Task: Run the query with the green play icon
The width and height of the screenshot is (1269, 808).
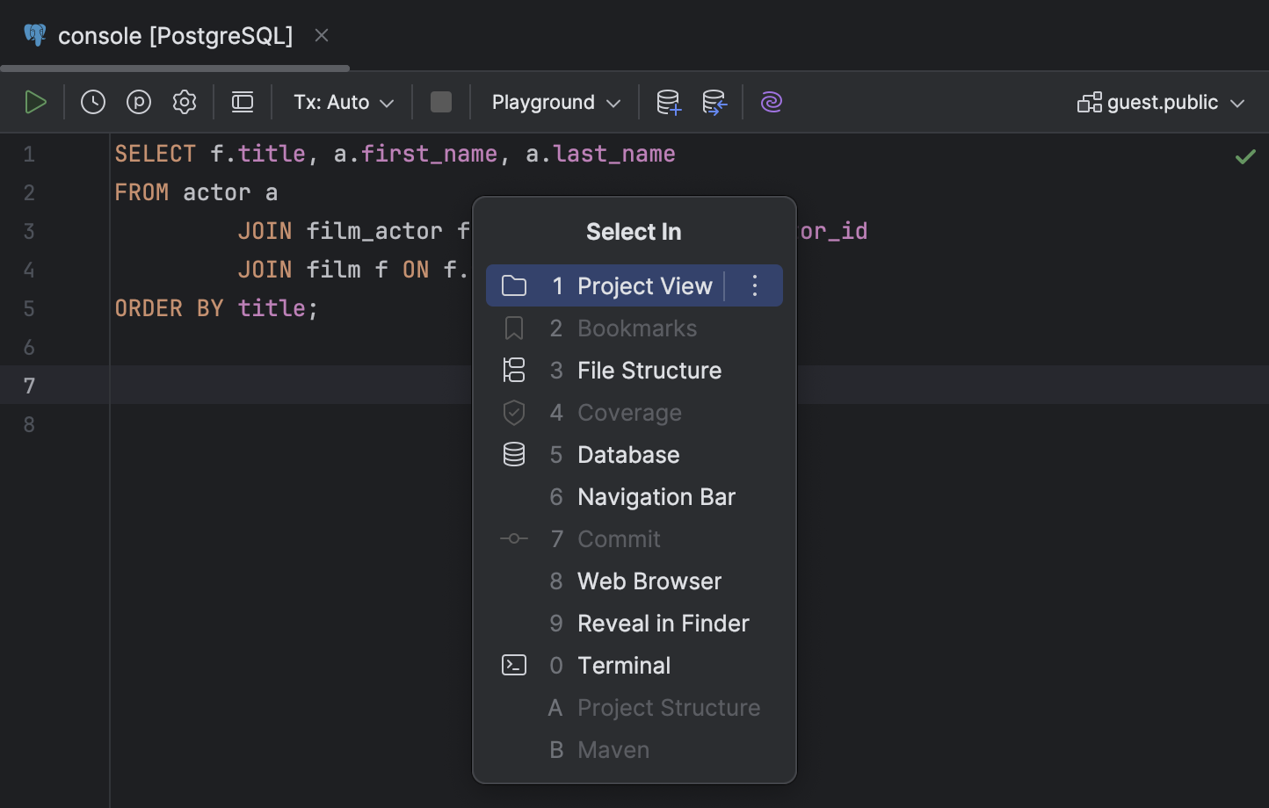Action: point(36,101)
